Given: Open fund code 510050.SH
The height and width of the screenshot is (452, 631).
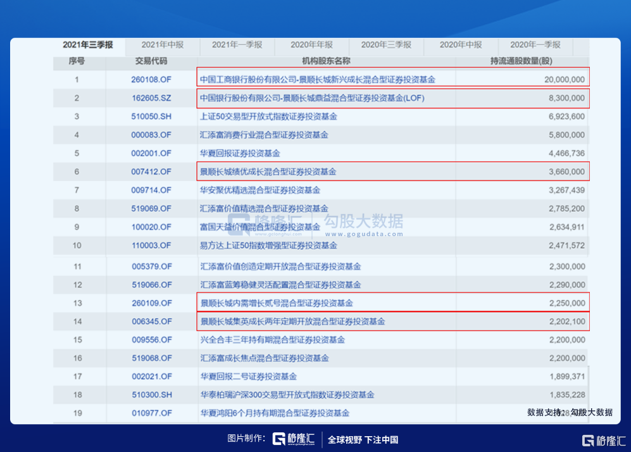Looking at the screenshot, I should tap(151, 116).
